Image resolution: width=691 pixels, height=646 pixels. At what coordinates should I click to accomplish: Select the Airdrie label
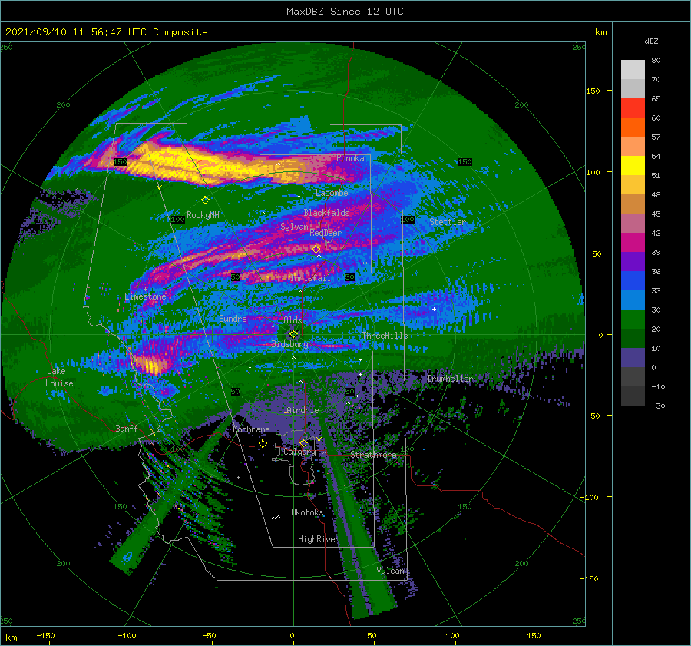click(x=303, y=410)
